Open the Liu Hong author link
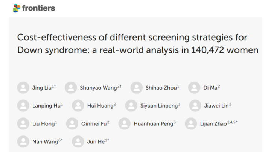Screen dimensions: 271x152 click(x=44, y=124)
